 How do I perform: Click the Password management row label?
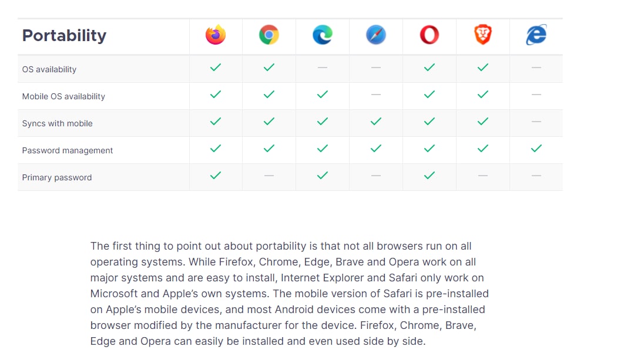click(68, 150)
